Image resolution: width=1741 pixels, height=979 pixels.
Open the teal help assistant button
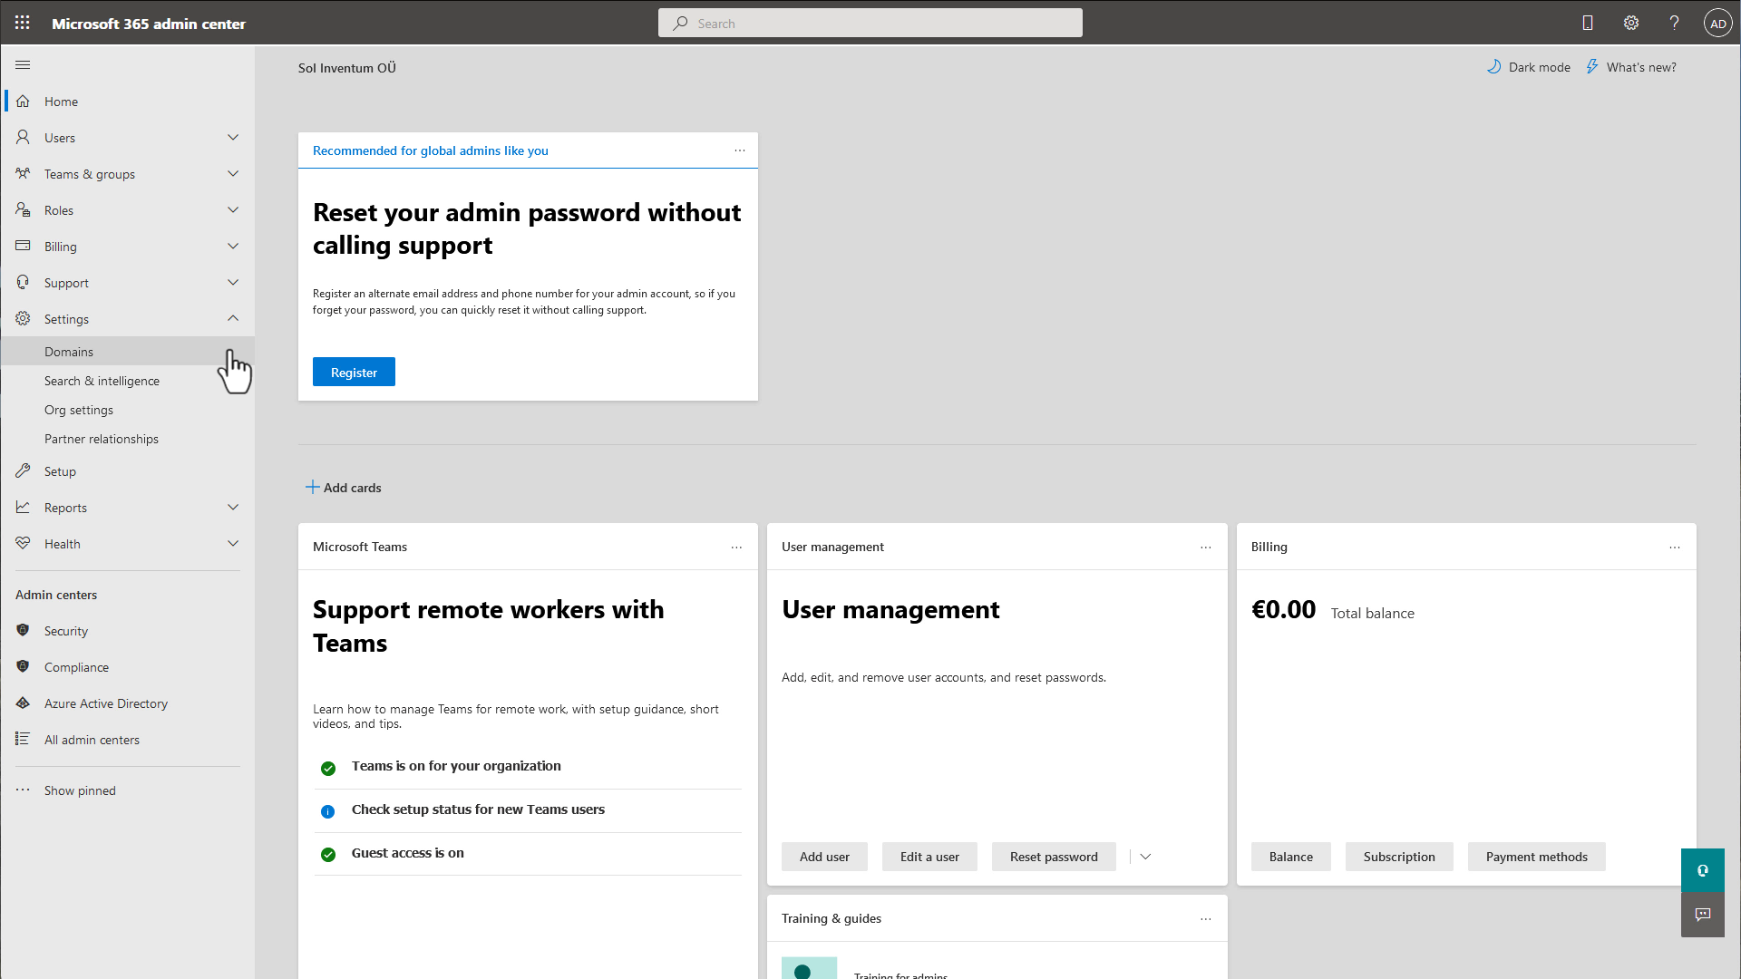[1703, 870]
